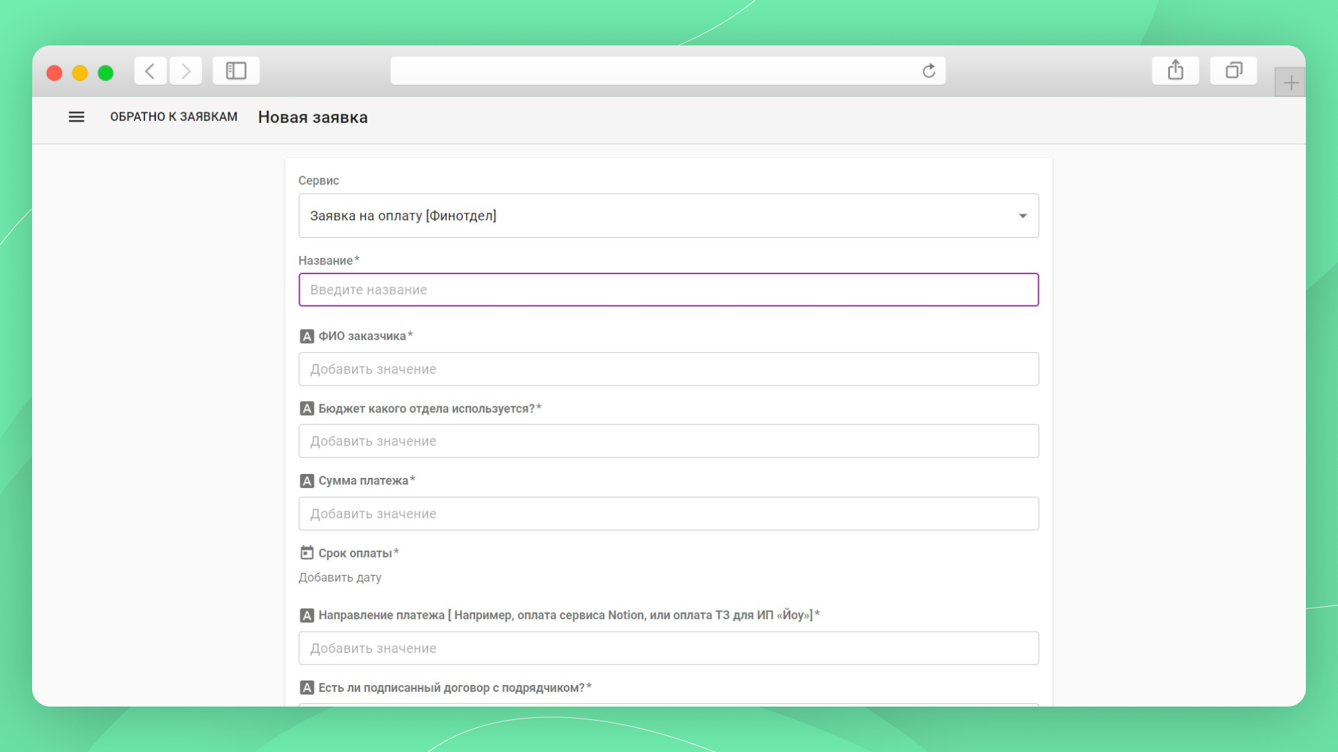
Task: Focus the Название input field
Action: tap(668, 289)
